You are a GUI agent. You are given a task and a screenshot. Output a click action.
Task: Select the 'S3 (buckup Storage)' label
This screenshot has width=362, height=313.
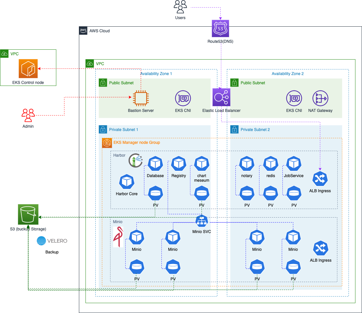click(x=28, y=229)
